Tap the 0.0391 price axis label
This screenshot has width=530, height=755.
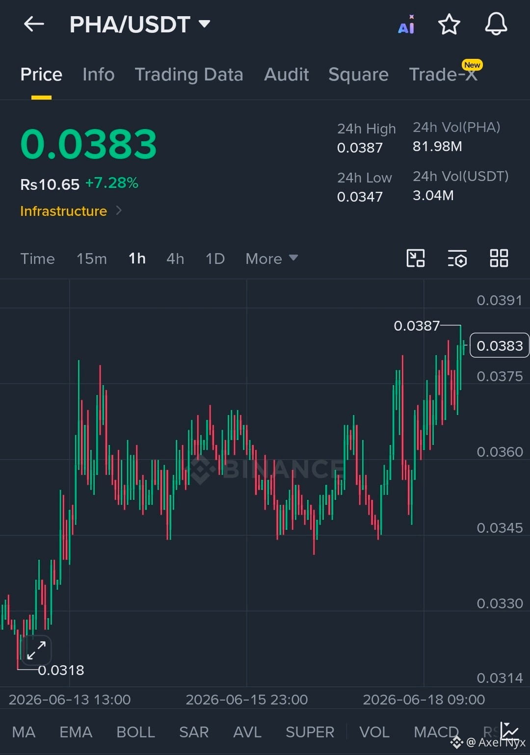500,300
